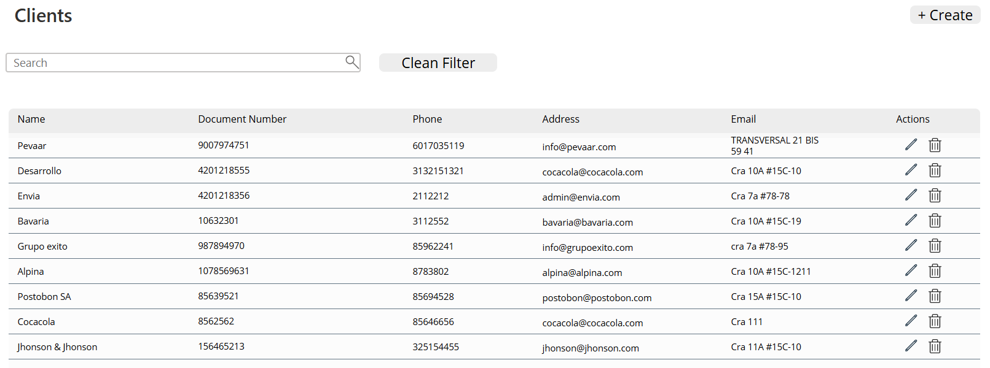Image resolution: width=990 pixels, height=368 pixels.
Task: Click the search magnifier icon
Action: click(352, 62)
